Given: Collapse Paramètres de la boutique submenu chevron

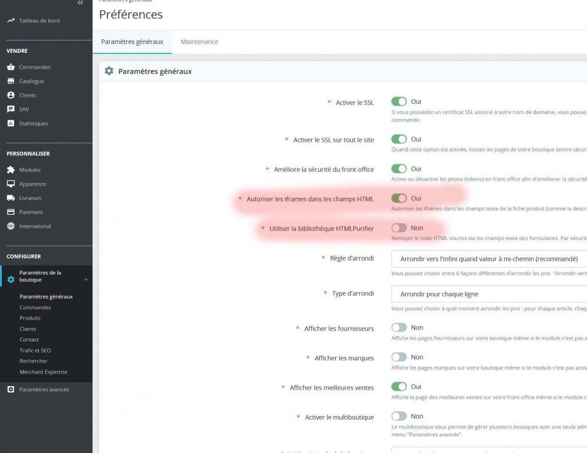Looking at the screenshot, I should click(x=86, y=280).
